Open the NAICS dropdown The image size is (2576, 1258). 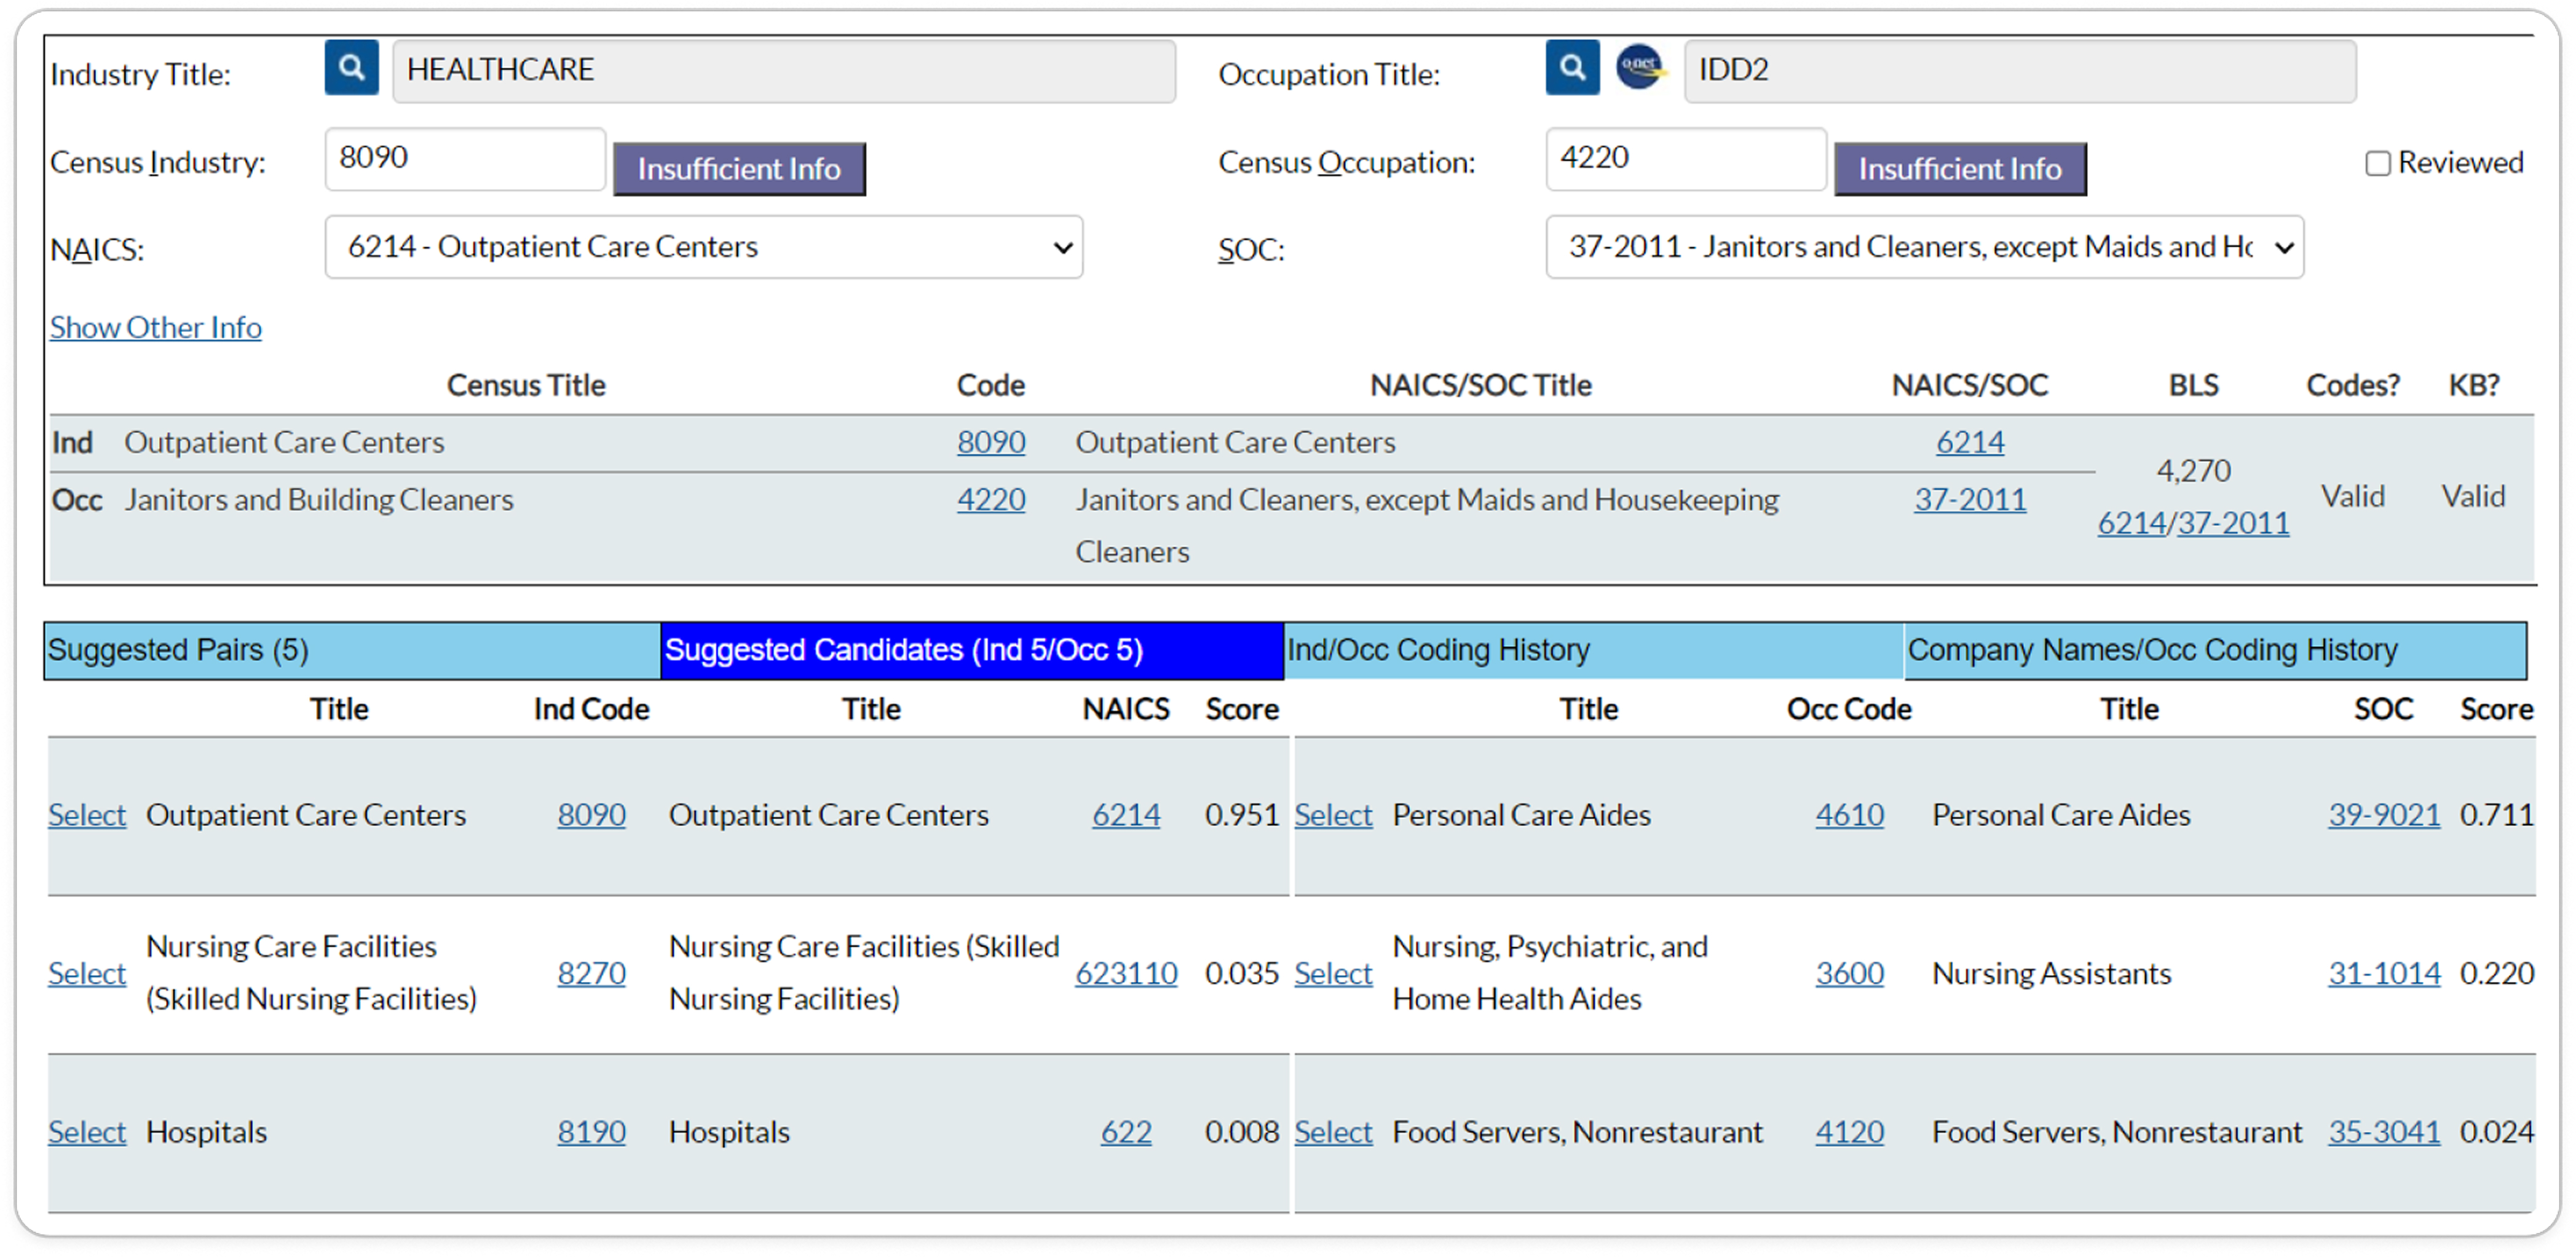[x=703, y=247]
